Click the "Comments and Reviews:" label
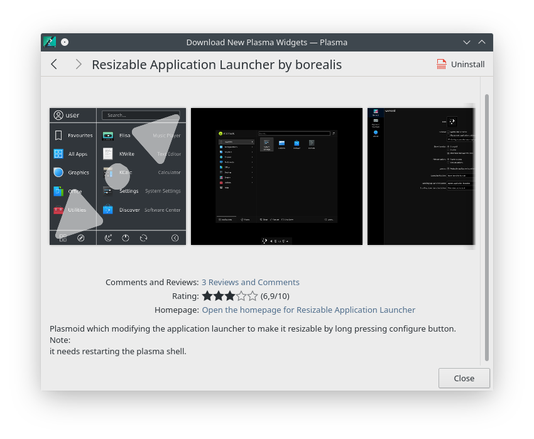Viewport: 534px width, 439px height. (152, 283)
